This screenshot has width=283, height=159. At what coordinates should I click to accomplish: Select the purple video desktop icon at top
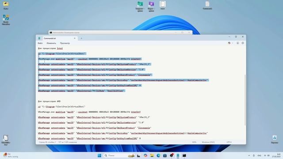pyautogui.click(x=151, y=6)
